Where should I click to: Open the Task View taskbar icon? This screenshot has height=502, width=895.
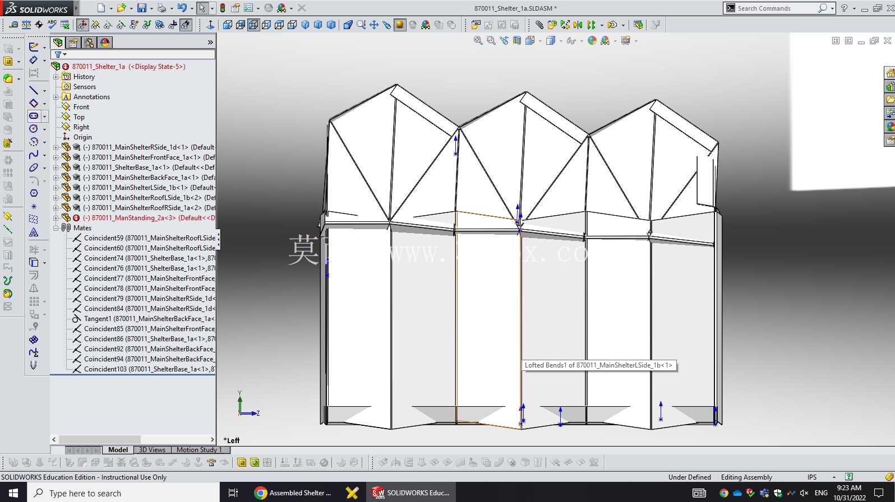pos(233,492)
